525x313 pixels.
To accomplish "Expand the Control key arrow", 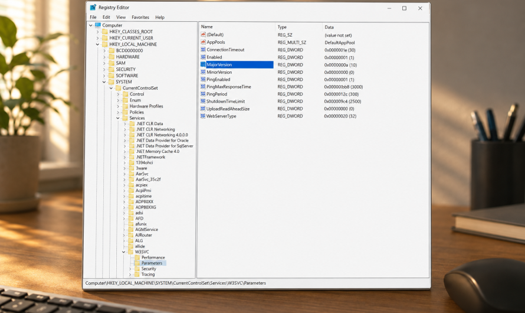I will pos(118,94).
